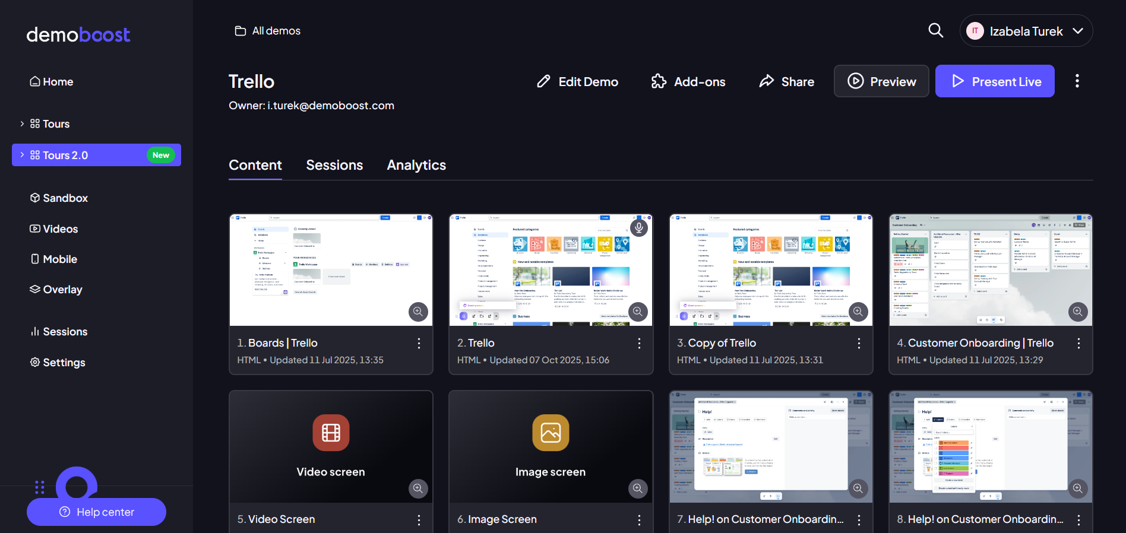
Task: Open the search magnifier icon
Action: 936,30
